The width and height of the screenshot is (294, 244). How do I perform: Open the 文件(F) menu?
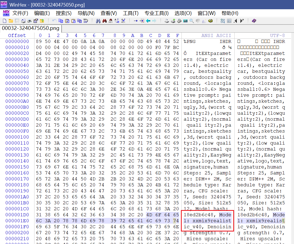click(x=20, y=13)
